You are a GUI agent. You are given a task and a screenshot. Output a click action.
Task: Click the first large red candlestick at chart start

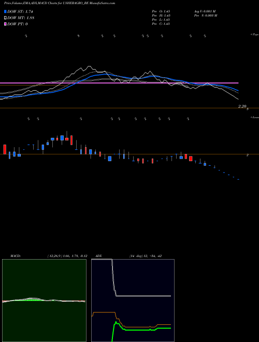5,149
